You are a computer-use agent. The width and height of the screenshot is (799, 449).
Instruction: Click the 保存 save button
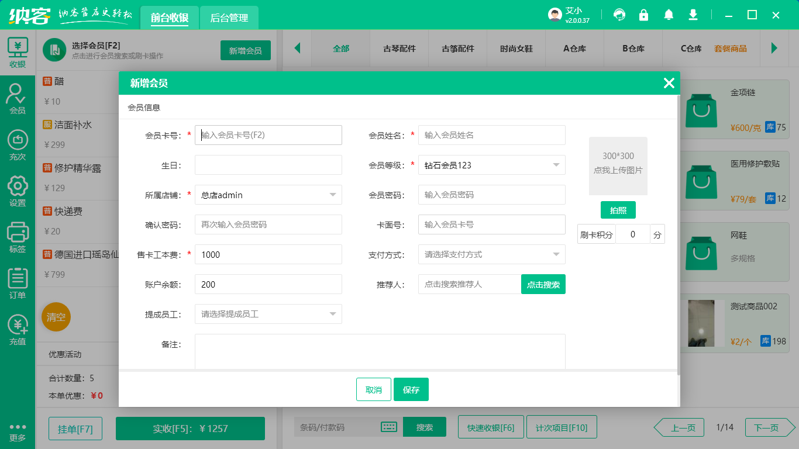411,389
